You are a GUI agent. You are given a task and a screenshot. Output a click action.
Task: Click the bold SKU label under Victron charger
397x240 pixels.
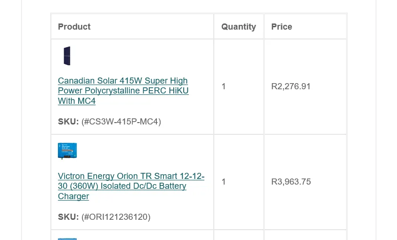coord(68,217)
